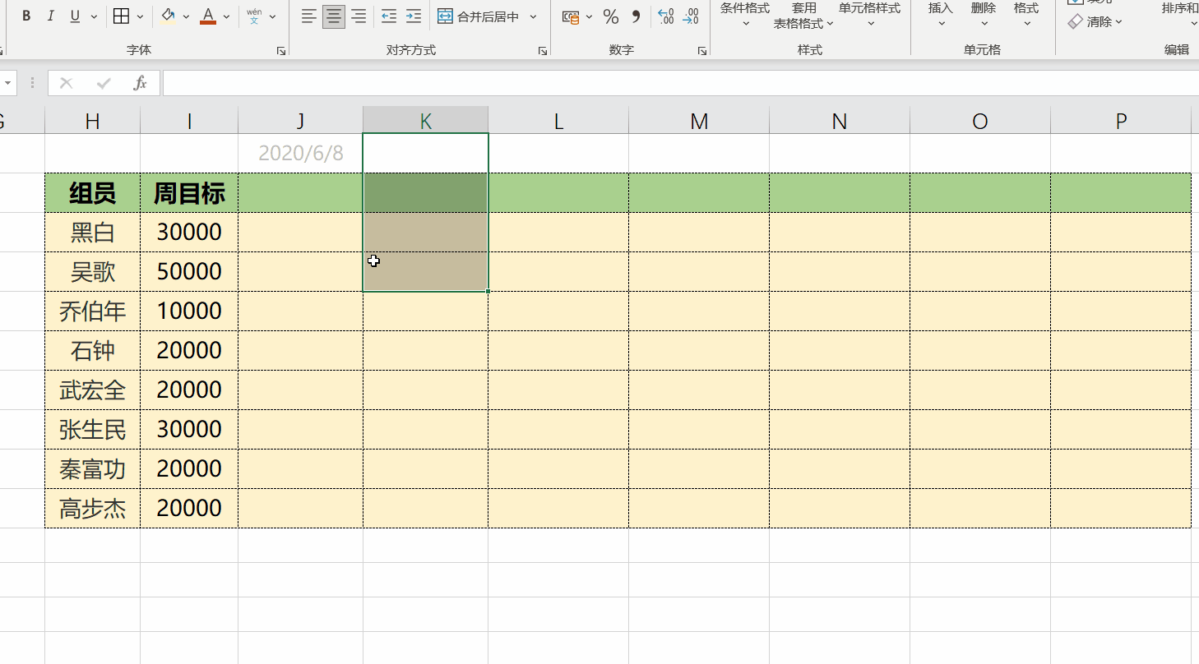Decrease decimal places icon

(692, 16)
